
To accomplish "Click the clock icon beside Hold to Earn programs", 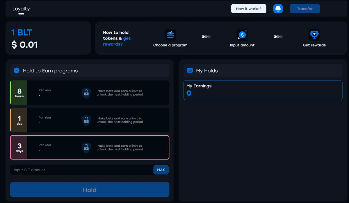I will tap(17, 70).
